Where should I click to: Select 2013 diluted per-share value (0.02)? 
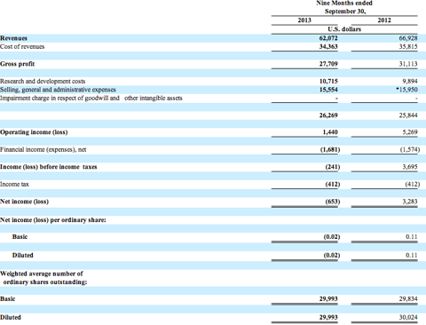(x=332, y=255)
